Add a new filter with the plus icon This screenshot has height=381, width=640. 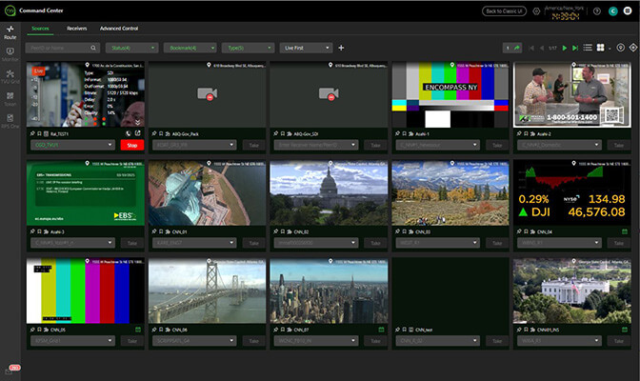(x=341, y=49)
